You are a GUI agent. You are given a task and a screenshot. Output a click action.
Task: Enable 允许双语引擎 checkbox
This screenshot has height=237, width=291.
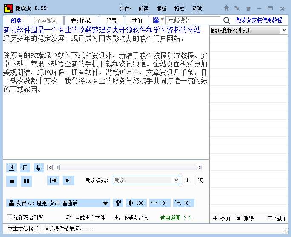(9, 217)
